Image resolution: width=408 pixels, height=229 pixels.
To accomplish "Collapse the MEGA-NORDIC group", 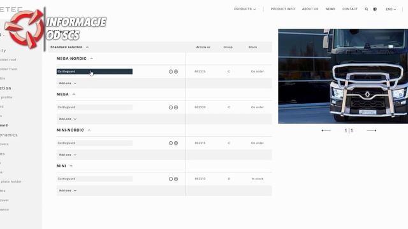I will pos(75,59).
